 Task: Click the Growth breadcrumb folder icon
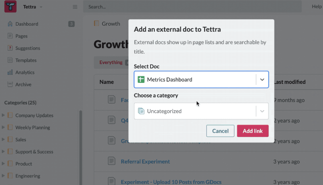pos(96,24)
